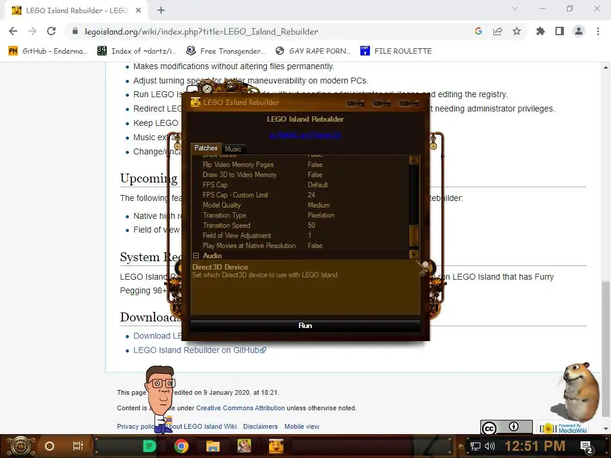
Task: Reload the legoisland.org page
Action: tap(51, 31)
